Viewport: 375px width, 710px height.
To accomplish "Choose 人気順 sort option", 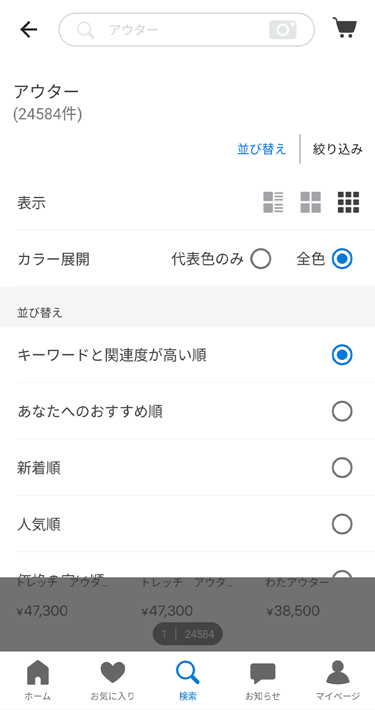I will 342,524.
